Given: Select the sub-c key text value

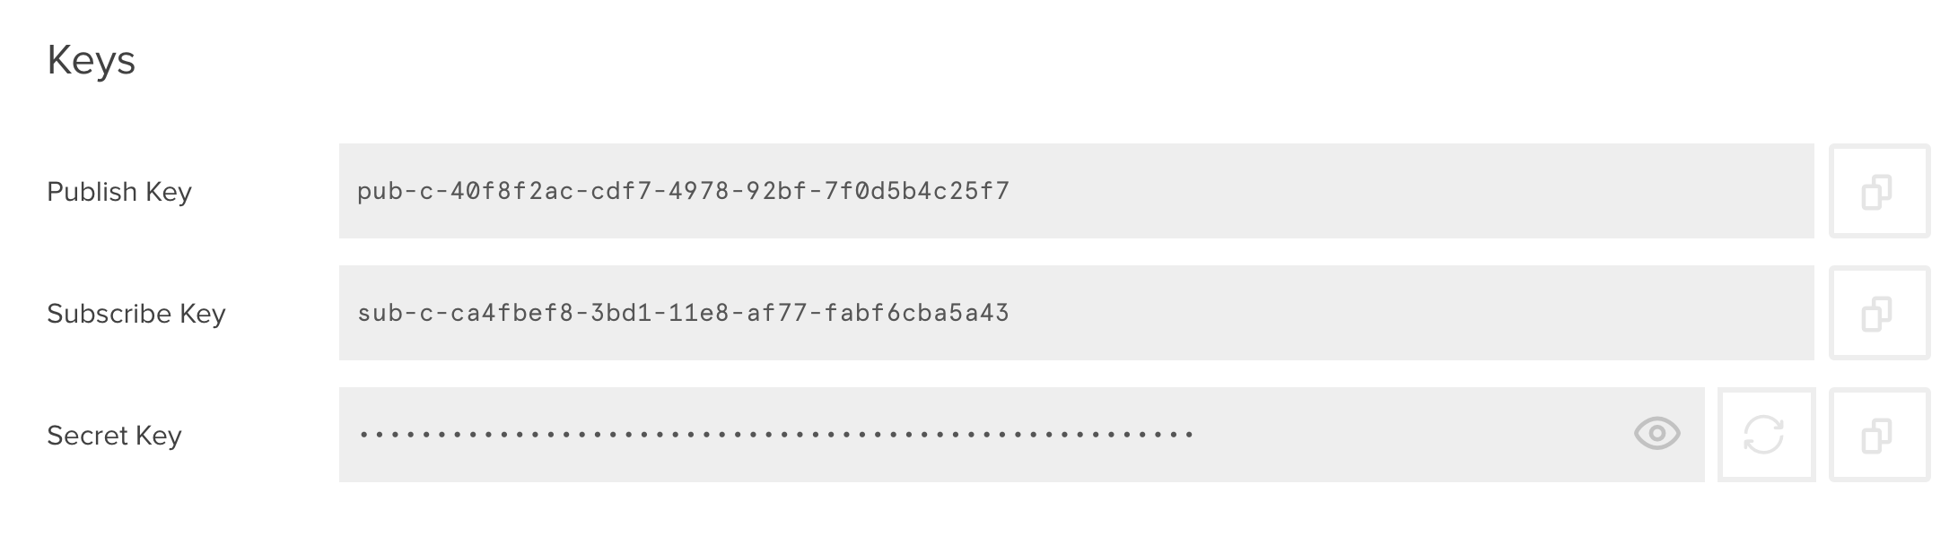Looking at the screenshot, I should (684, 313).
